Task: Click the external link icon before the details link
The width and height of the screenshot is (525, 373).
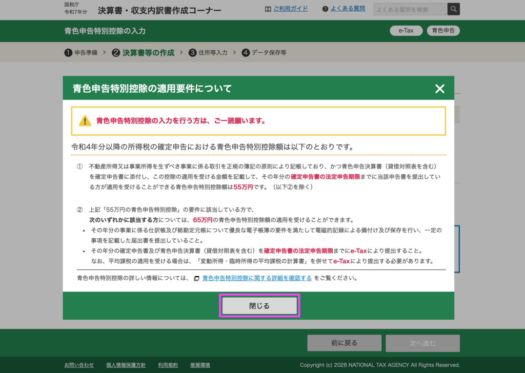Action: click(196, 279)
